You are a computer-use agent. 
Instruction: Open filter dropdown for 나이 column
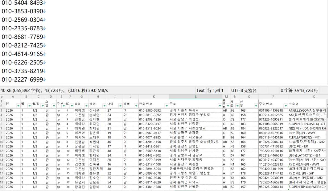coord(120,106)
